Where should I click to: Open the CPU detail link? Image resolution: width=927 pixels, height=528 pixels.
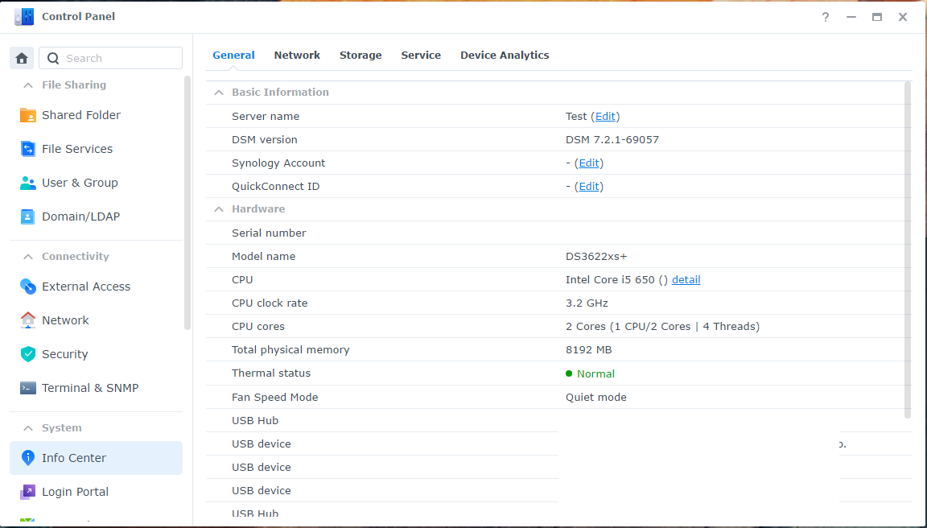(686, 279)
